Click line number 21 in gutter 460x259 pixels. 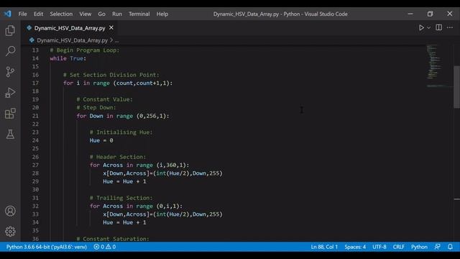click(x=35, y=116)
